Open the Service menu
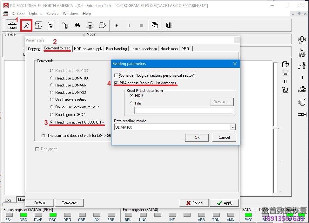 click(x=52, y=14)
